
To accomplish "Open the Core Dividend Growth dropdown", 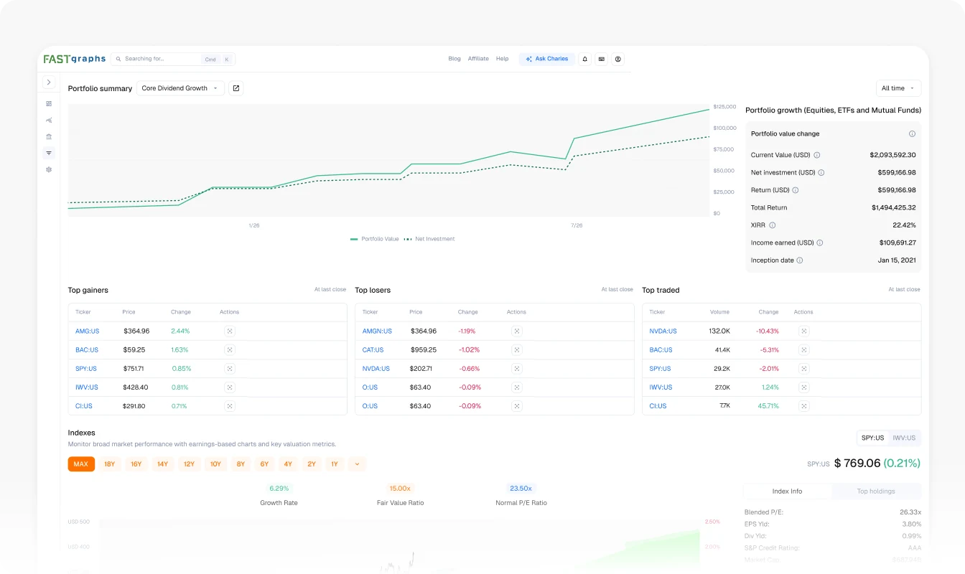I will click(180, 88).
